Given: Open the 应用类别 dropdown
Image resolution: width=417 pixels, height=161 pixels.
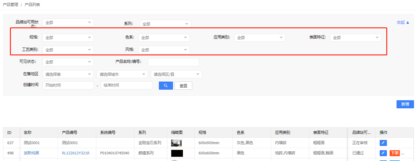Looking at the screenshot, I should (x=260, y=38).
